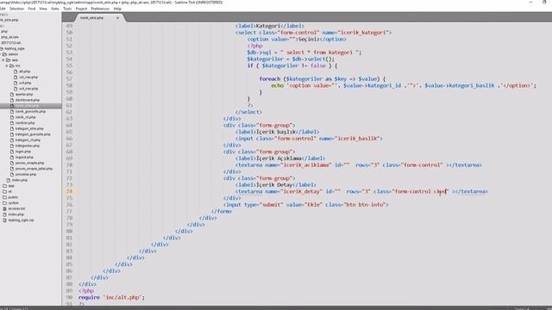Select the highlighted icerik_ekle.php sidebar row
The image size is (552, 310).
31,106
